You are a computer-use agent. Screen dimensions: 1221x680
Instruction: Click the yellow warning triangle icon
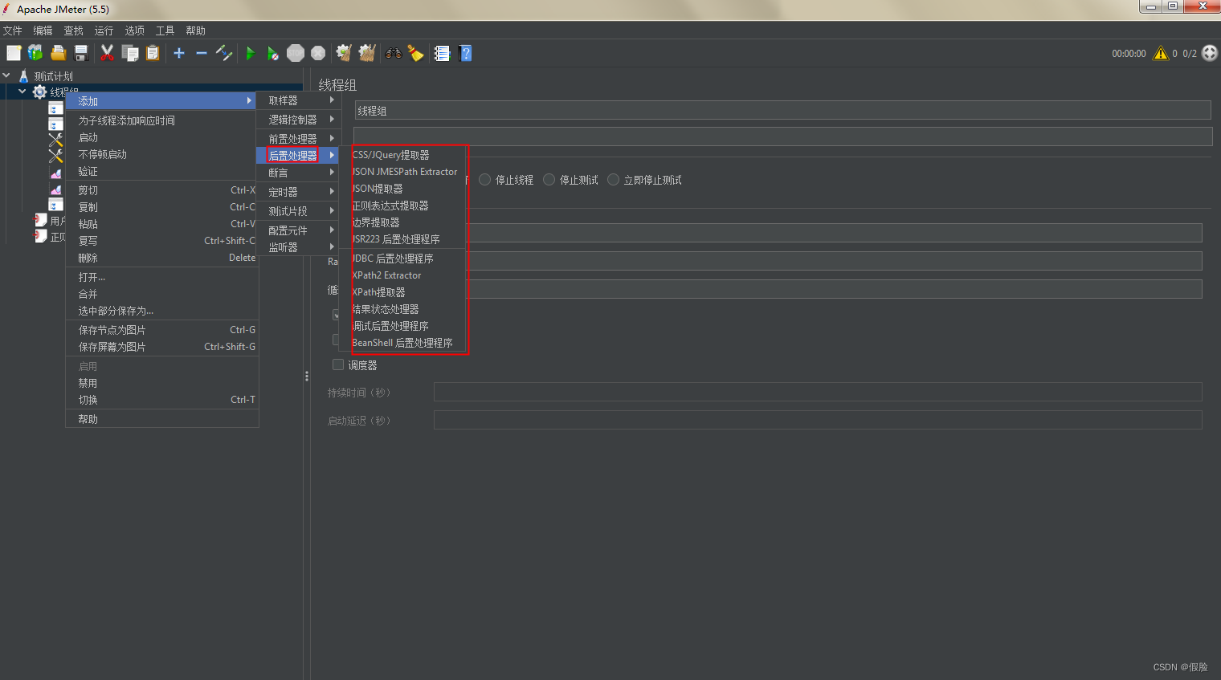[x=1161, y=54]
